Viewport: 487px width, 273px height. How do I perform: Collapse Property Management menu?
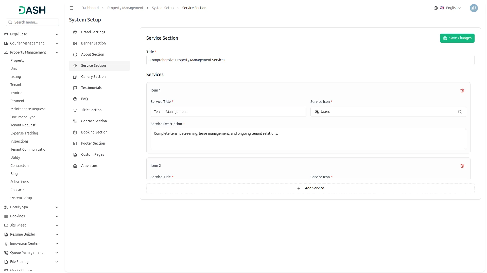pos(57,53)
